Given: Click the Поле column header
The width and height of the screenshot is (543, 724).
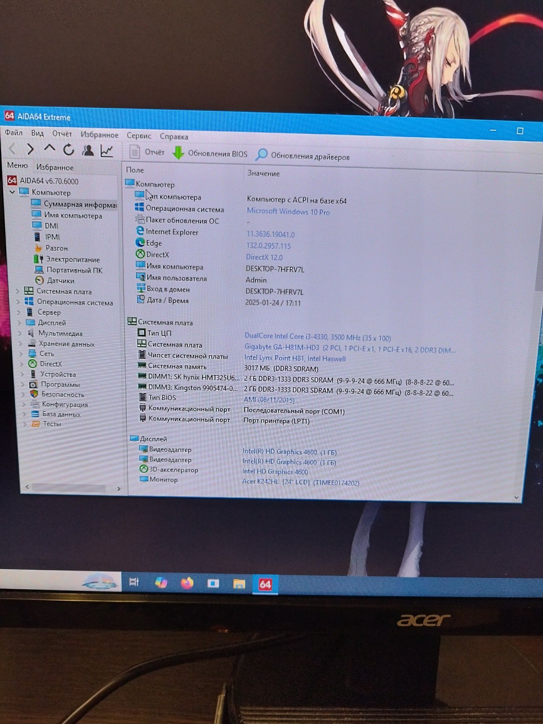Looking at the screenshot, I should (135, 170).
